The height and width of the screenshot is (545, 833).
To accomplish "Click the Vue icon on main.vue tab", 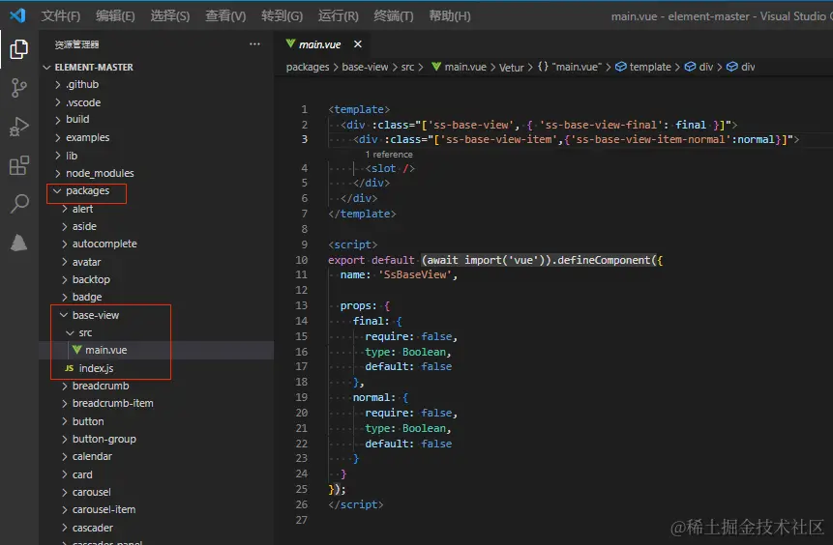I will (x=290, y=43).
